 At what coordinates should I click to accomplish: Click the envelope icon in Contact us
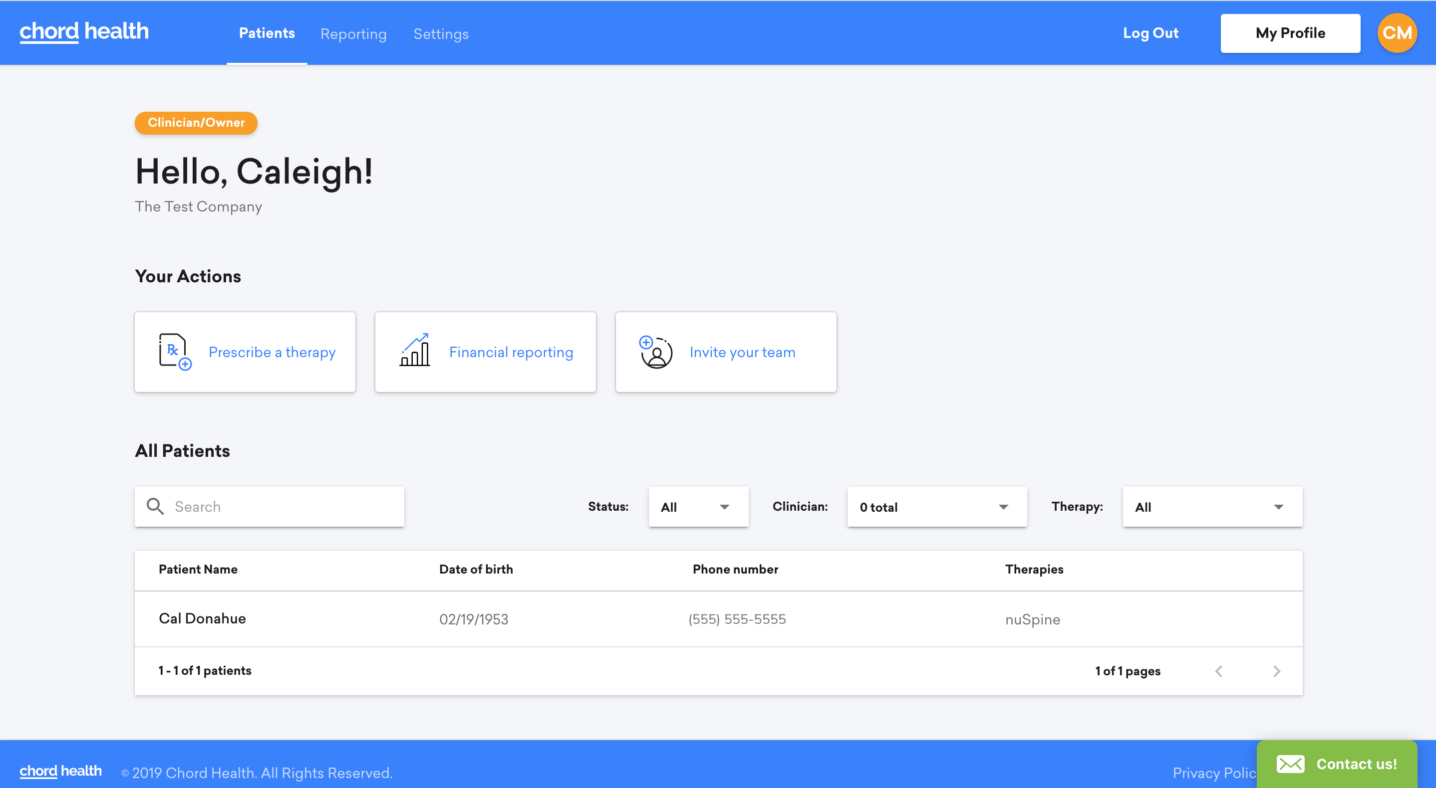[1291, 764]
